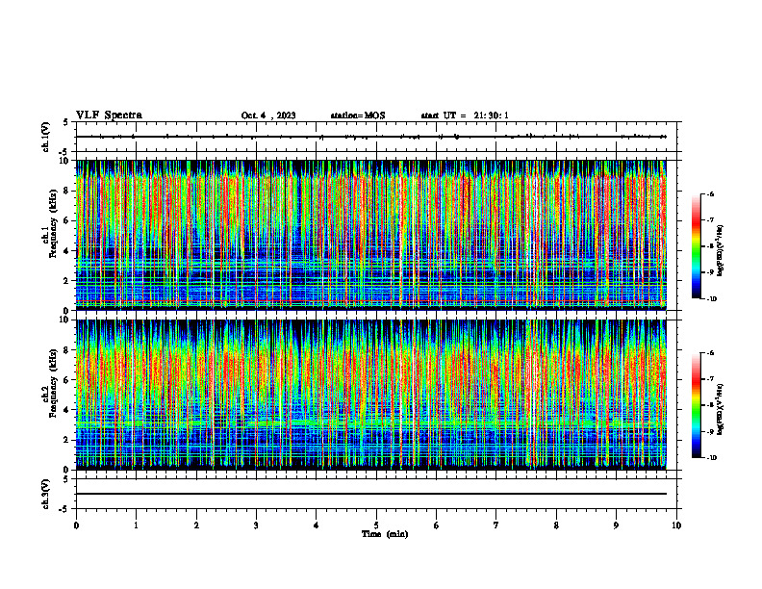Click the "-7" label on ch.2 color bar
Screen dimensions: 762x589
pyautogui.click(x=710, y=379)
